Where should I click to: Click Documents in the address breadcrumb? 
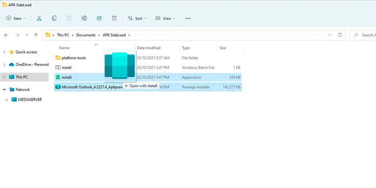click(86, 35)
